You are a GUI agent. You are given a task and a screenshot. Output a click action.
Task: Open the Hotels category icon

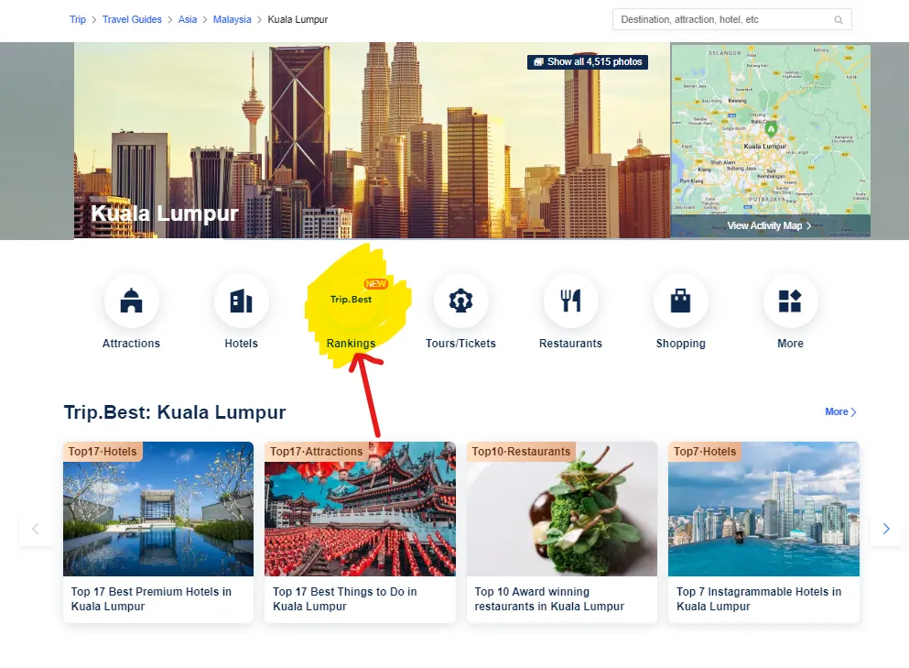(x=241, y=301)
